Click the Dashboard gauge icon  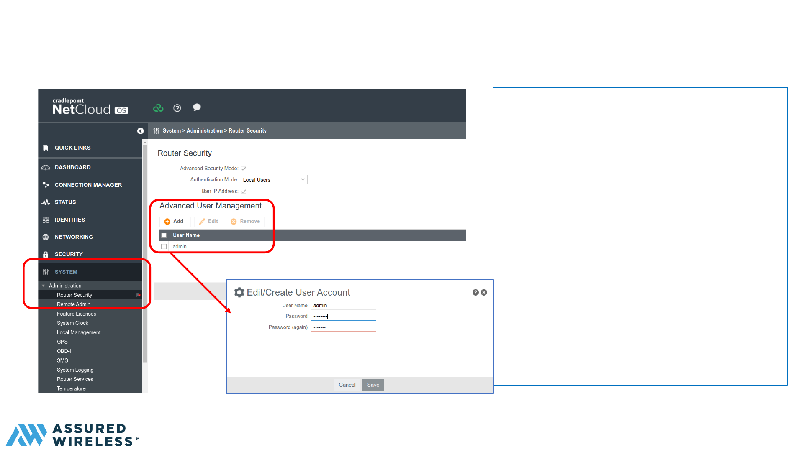tap(46, 167)
